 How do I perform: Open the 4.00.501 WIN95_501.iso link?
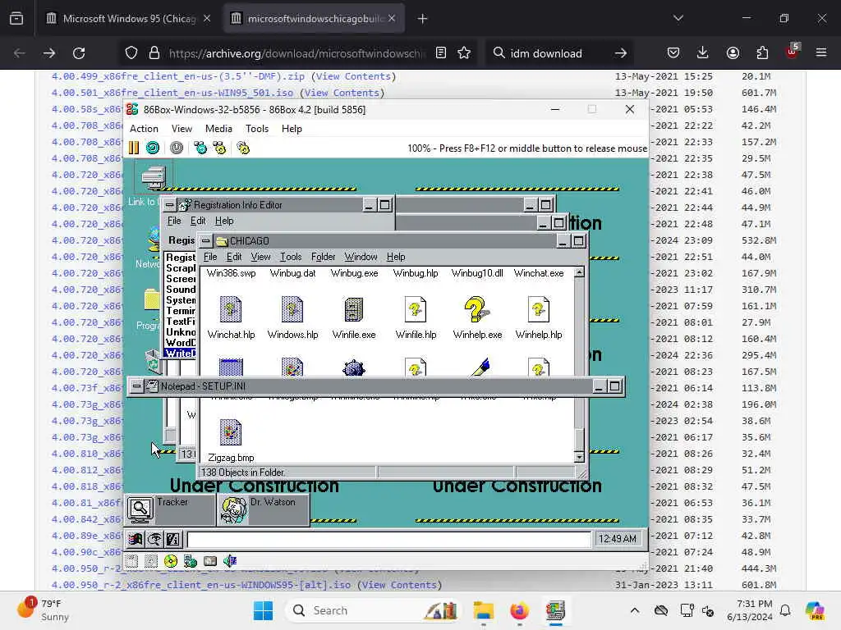172,93
